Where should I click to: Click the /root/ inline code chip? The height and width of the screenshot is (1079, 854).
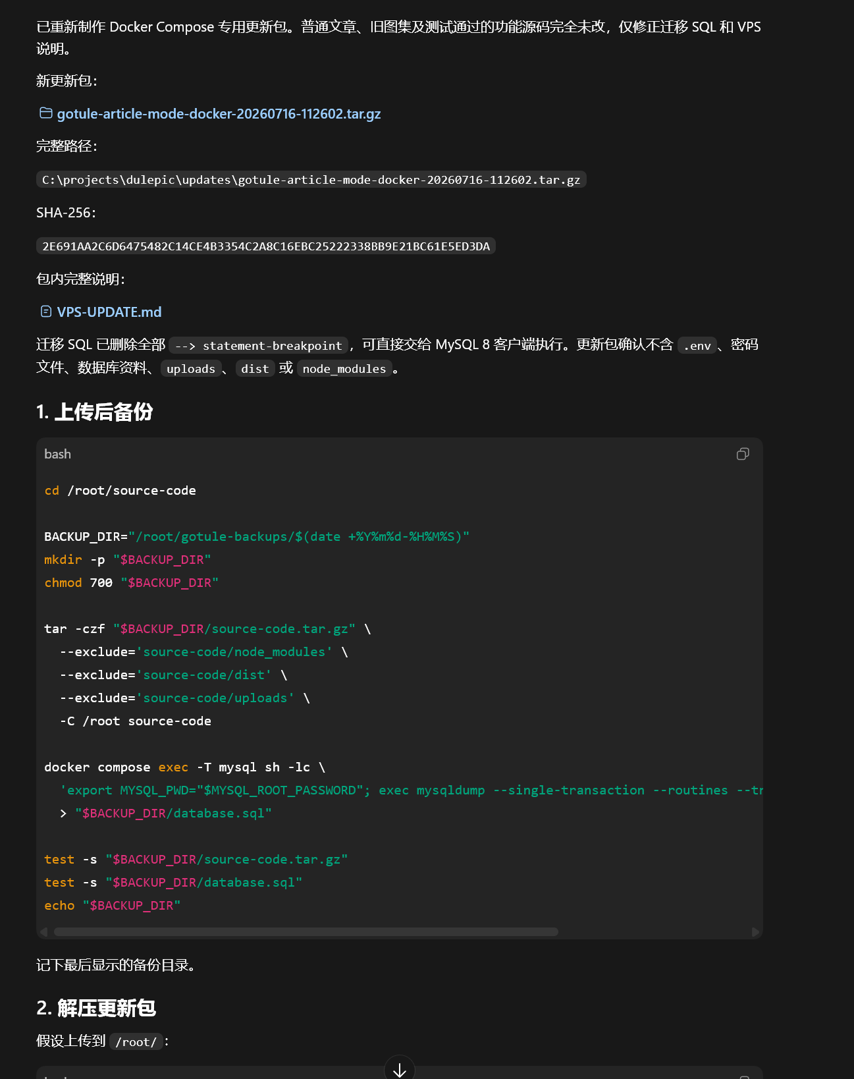point(136,1041)
